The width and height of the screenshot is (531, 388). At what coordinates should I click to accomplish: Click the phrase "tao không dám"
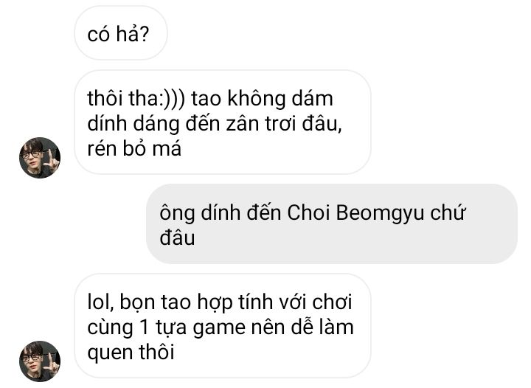(262, 99)
